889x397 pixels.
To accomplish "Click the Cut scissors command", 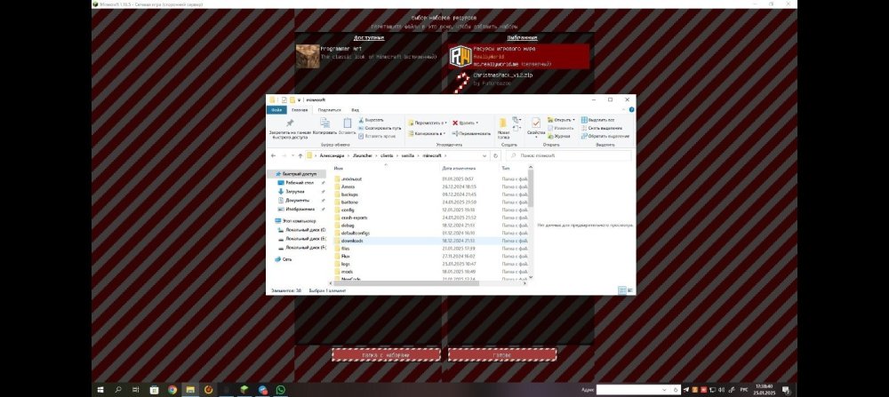I will point(371,120).
